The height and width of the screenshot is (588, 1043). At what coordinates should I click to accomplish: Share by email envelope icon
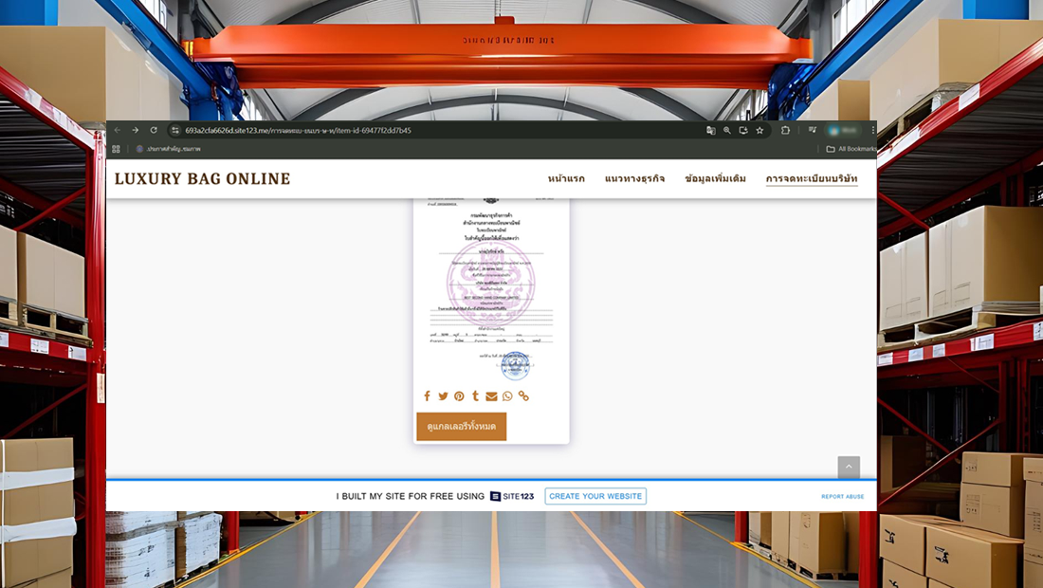[491, 396]
